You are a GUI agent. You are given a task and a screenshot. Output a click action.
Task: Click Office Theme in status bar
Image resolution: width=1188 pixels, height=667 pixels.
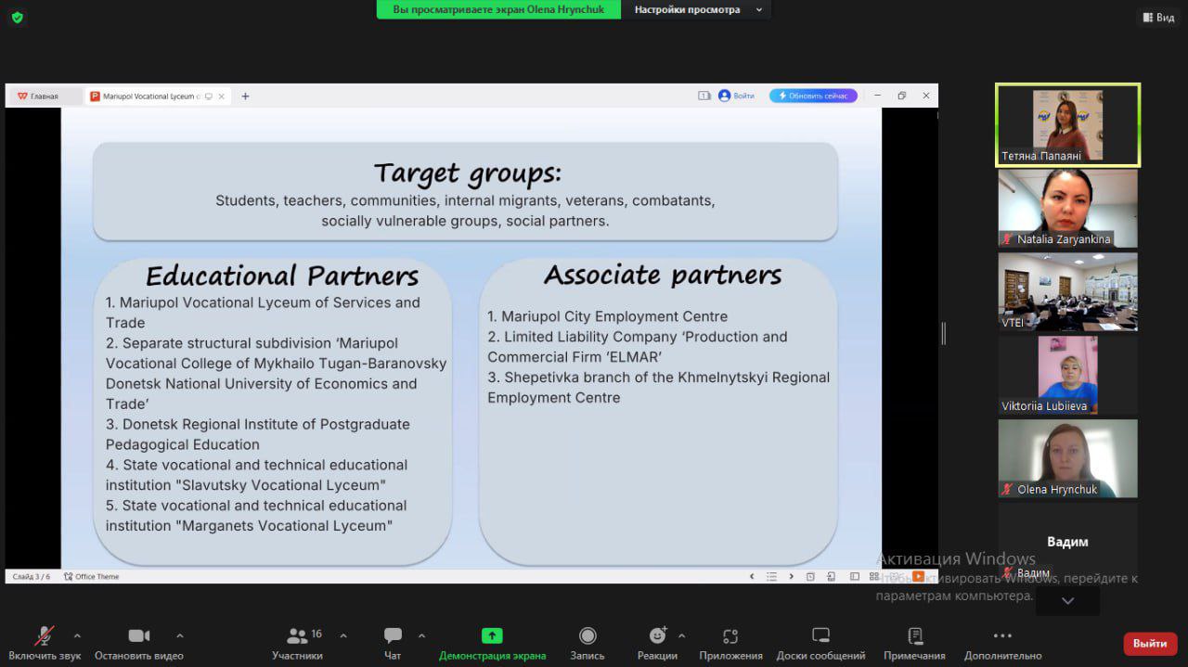(91, 577)
